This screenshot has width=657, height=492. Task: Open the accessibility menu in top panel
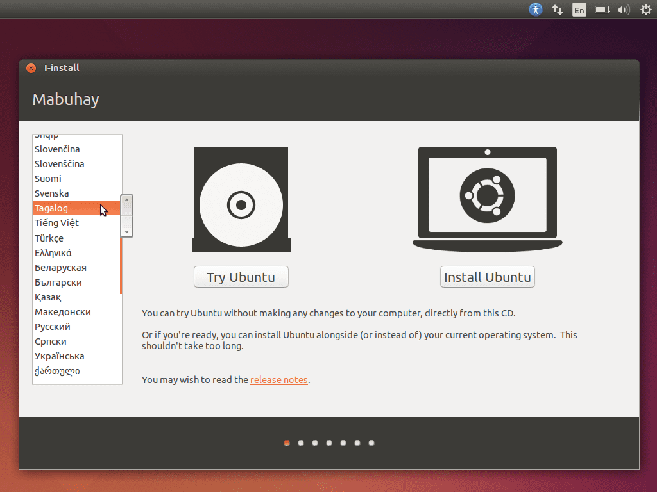(x=536, y=9)
